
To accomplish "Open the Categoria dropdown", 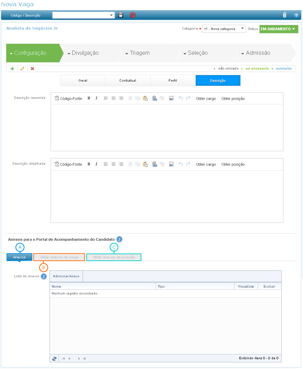I will (x=224, y=29).
